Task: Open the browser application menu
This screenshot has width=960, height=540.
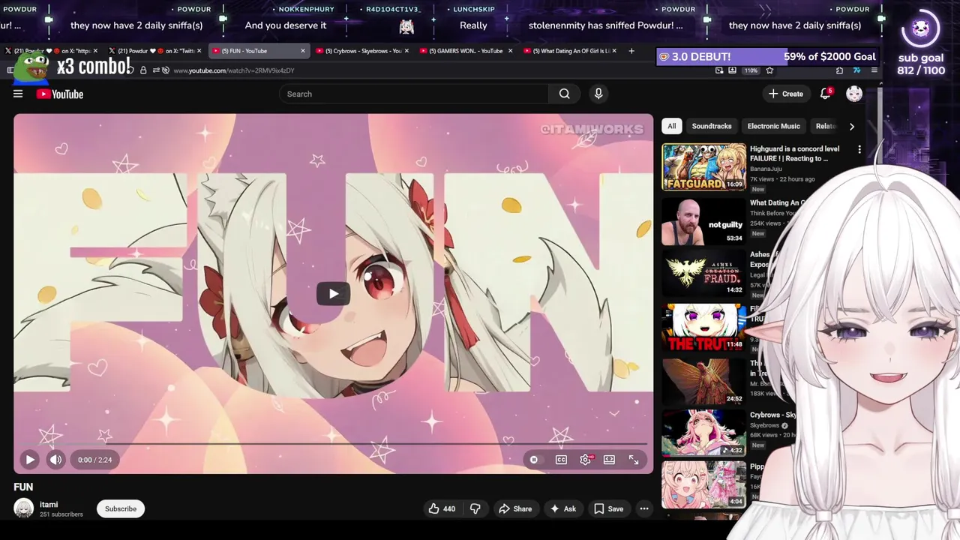Action: click(x=874, y=70)
